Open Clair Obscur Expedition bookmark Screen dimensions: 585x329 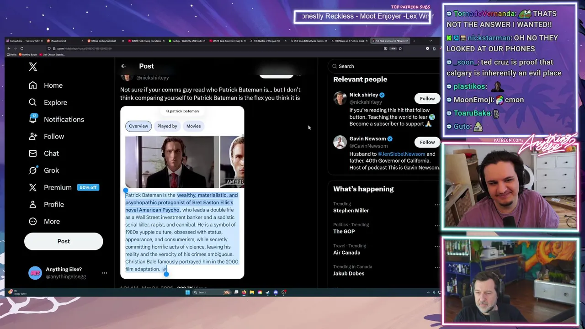point(52,54)
